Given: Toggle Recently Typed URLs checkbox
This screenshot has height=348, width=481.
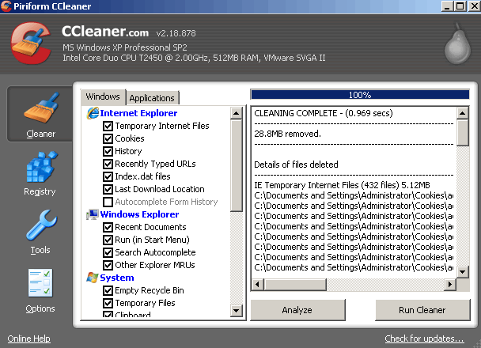Looking at the screenshot, I should coord(108,164).
